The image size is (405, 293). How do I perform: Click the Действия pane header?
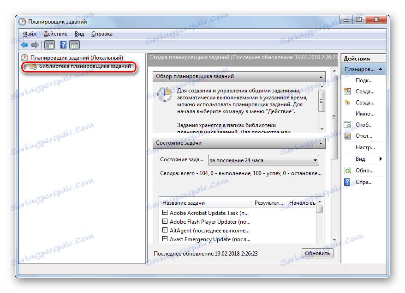tap(363, 59)
